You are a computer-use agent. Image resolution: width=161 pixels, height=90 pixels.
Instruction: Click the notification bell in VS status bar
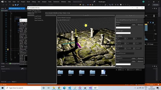(x=158, y=84)
